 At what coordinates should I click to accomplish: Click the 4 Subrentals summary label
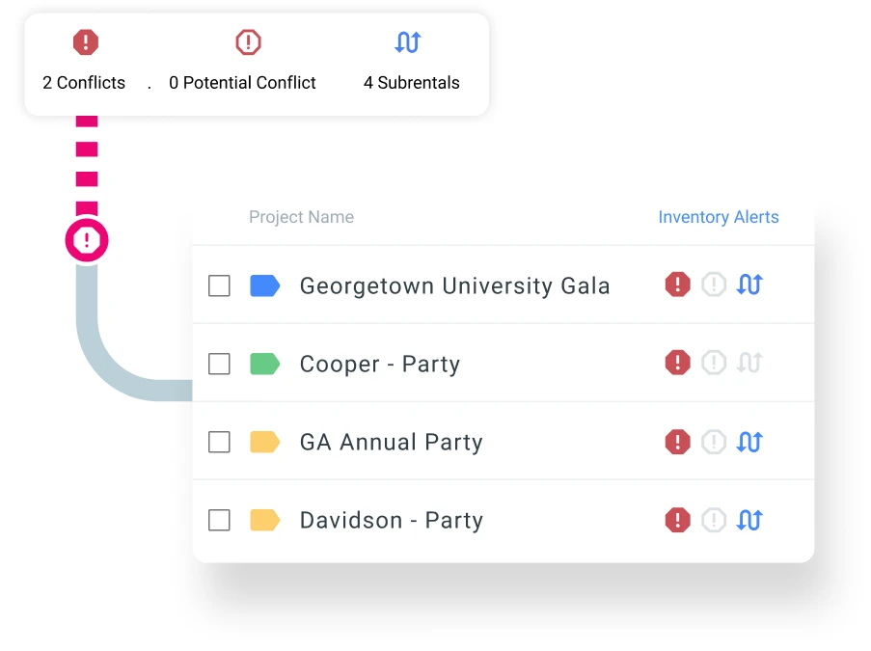[411, 83]
